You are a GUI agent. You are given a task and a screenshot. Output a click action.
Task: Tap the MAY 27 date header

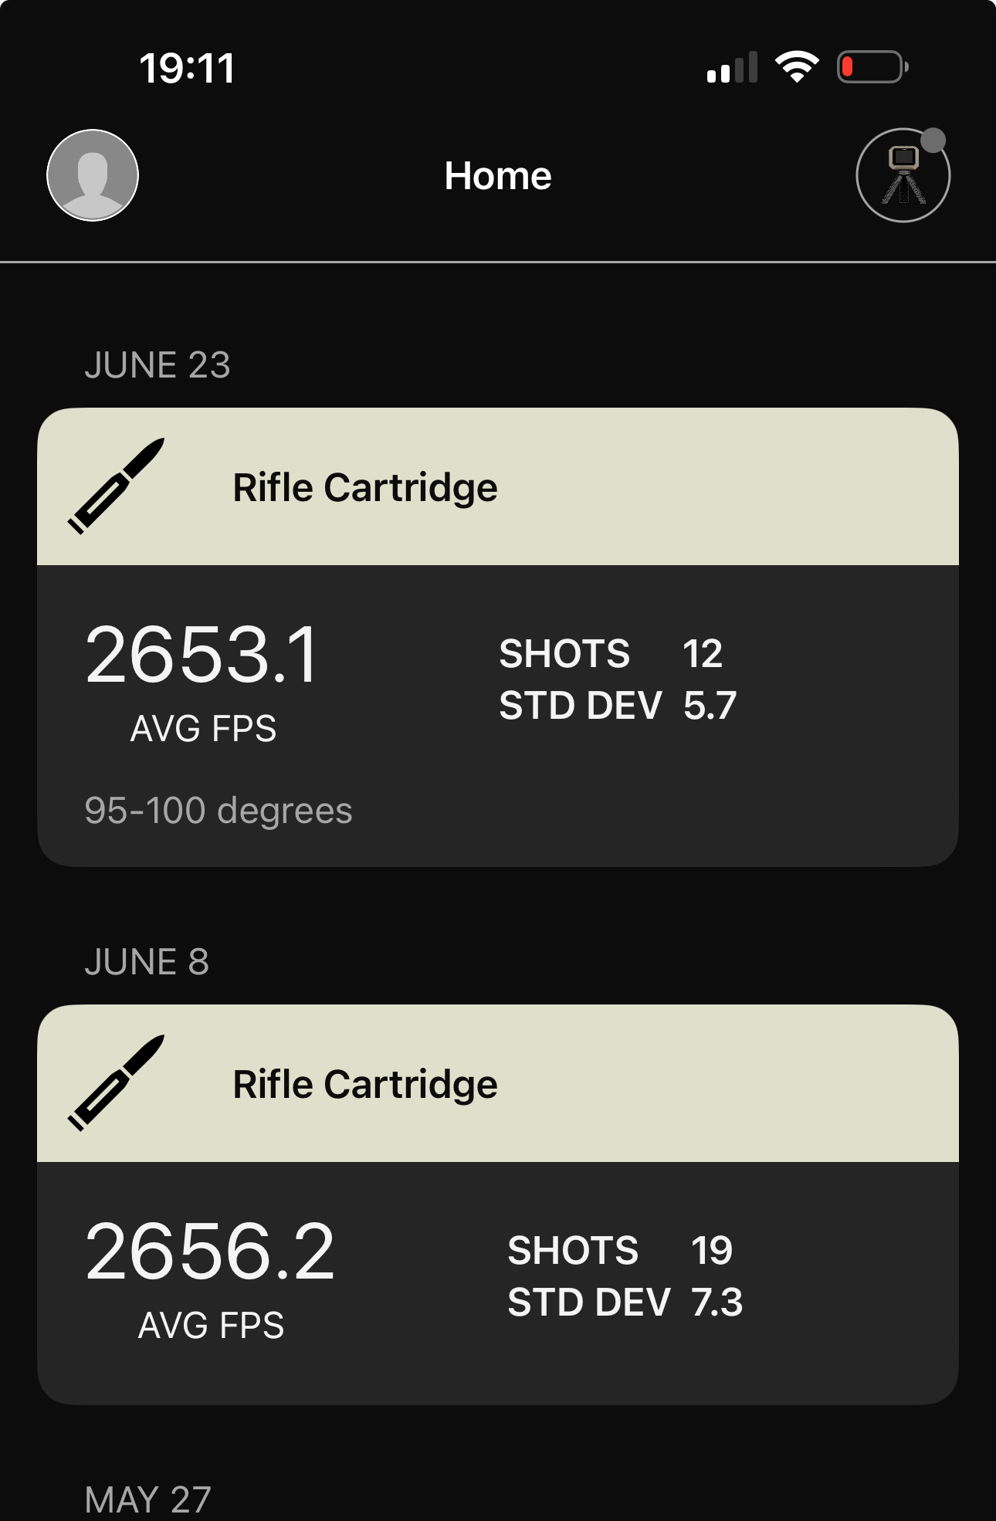click(147, 1499)
